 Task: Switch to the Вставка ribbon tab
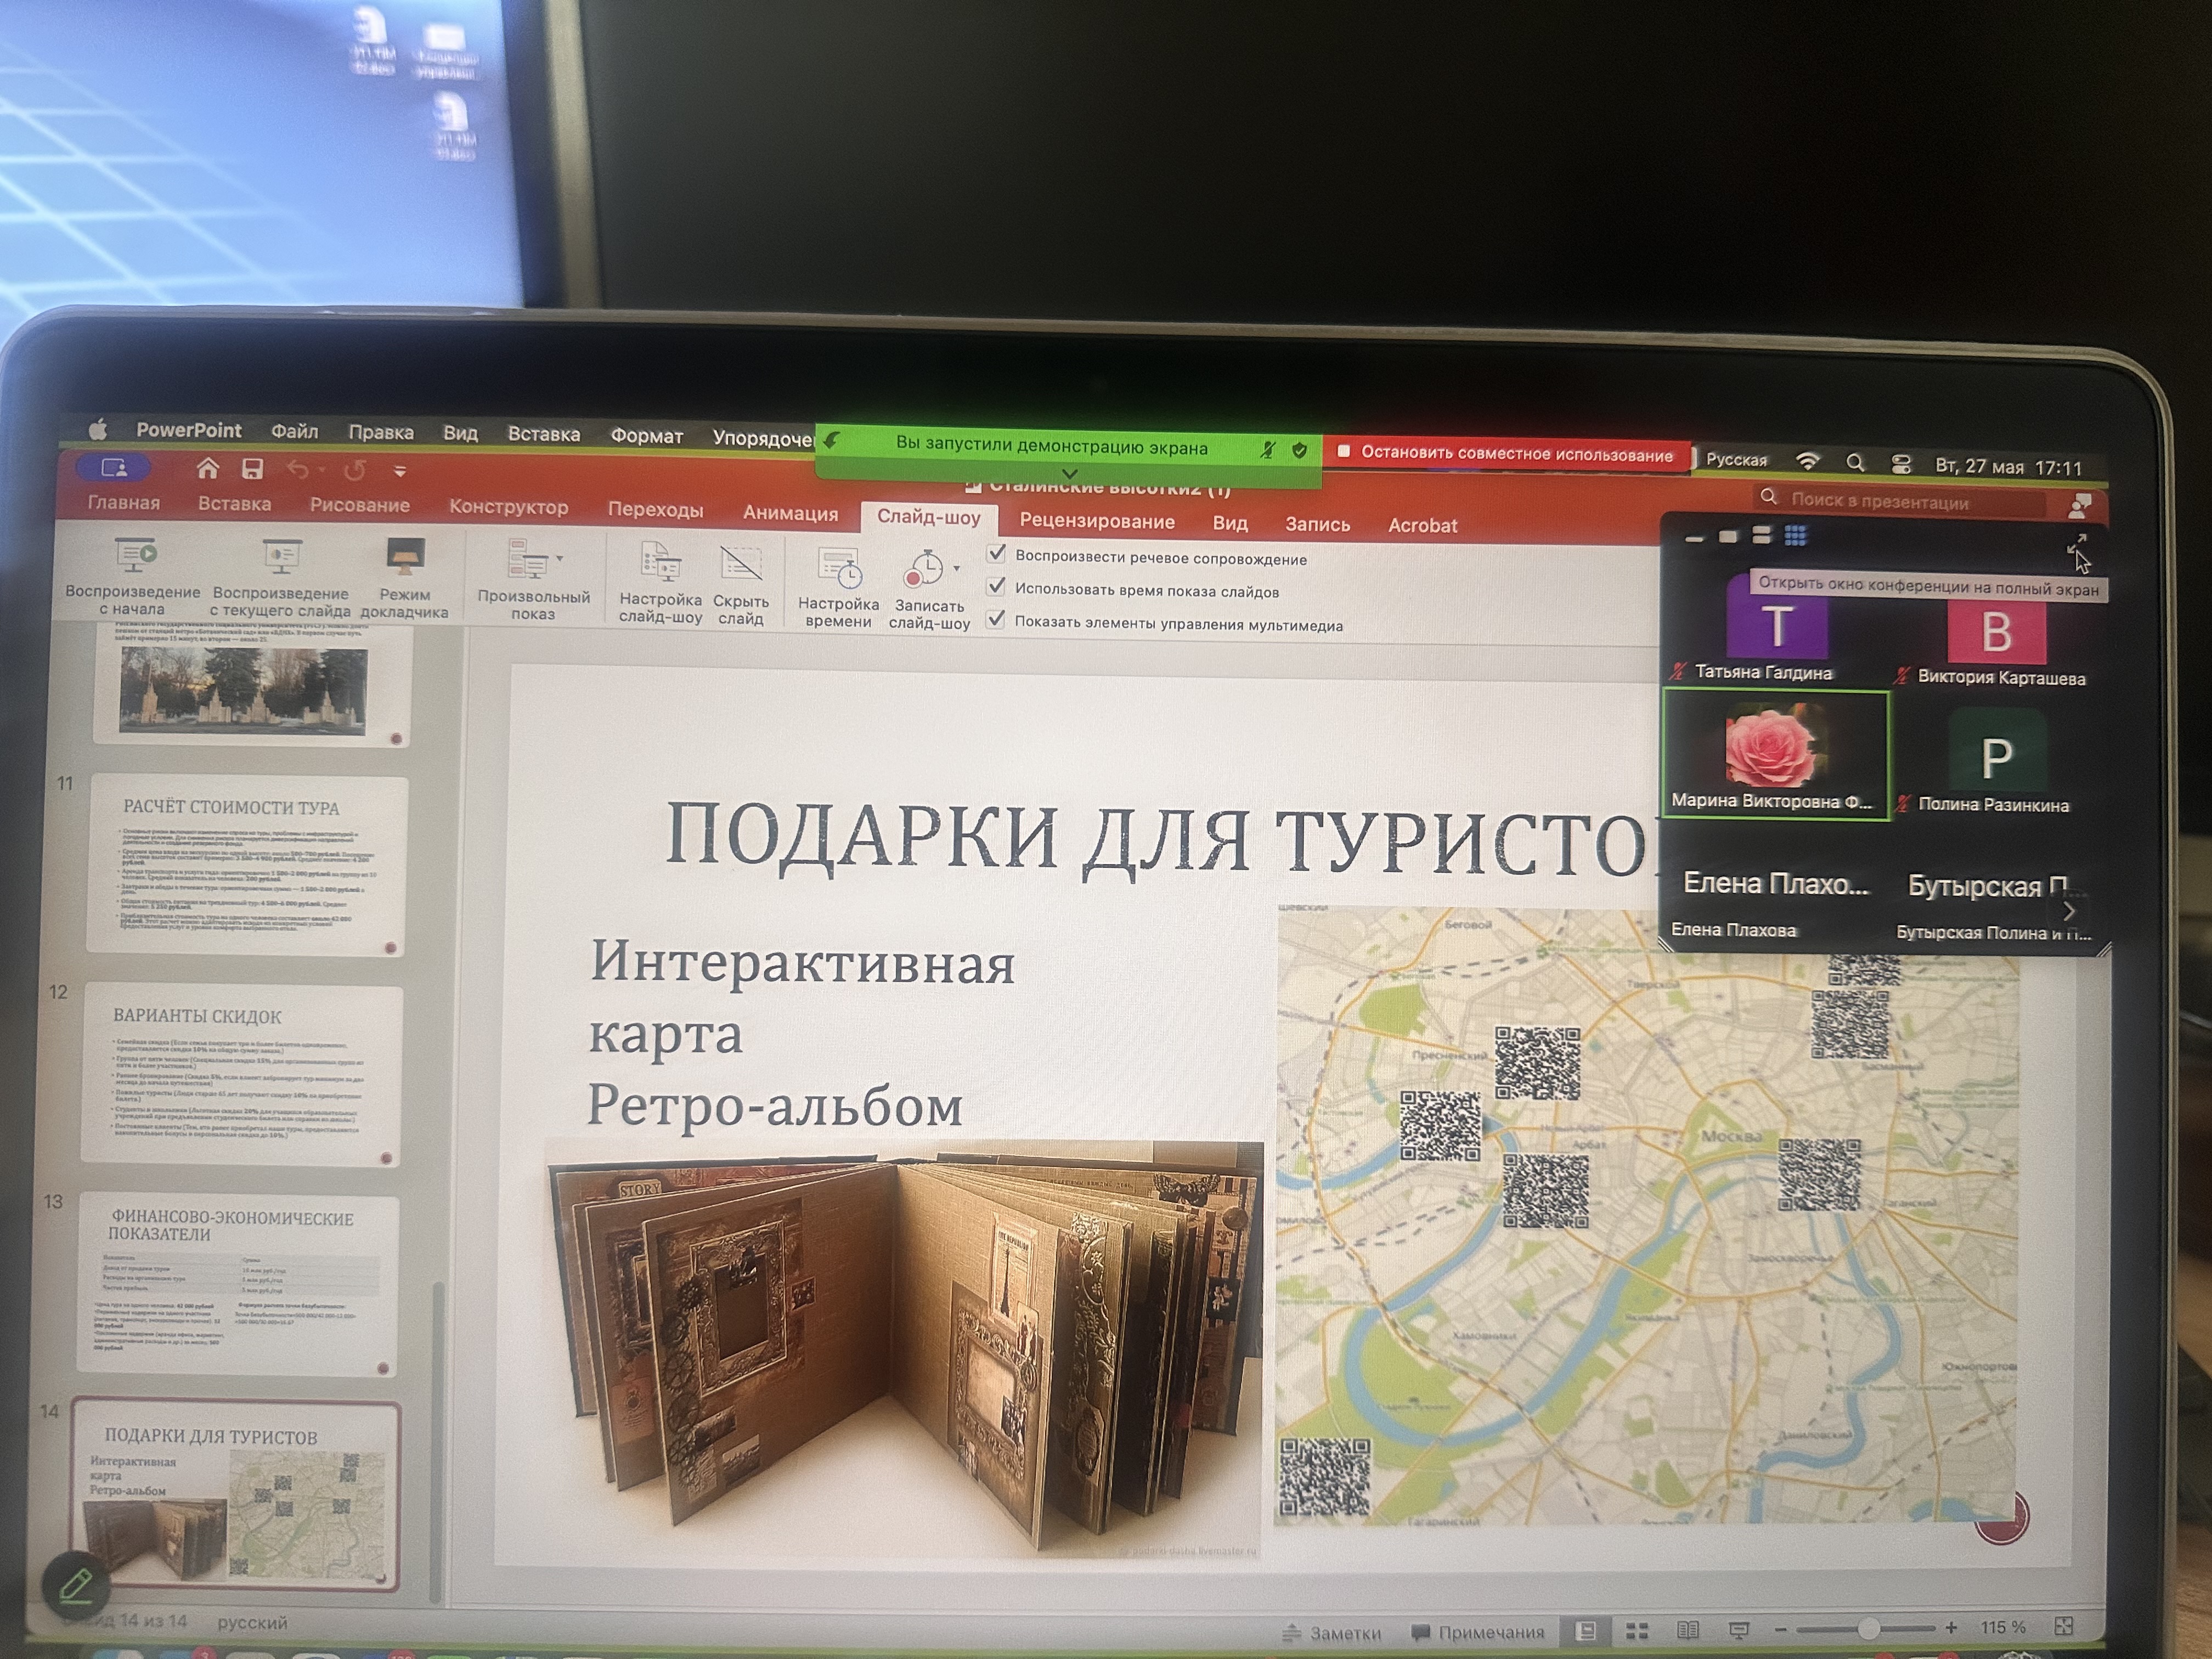(234, 504)
